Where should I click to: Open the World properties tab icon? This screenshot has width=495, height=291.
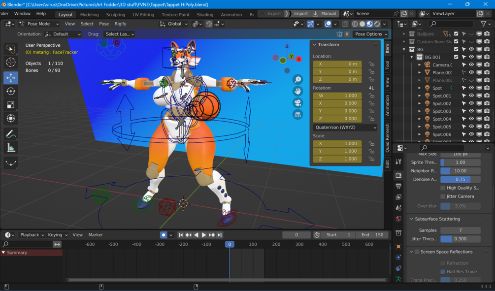tap(398, 219)
